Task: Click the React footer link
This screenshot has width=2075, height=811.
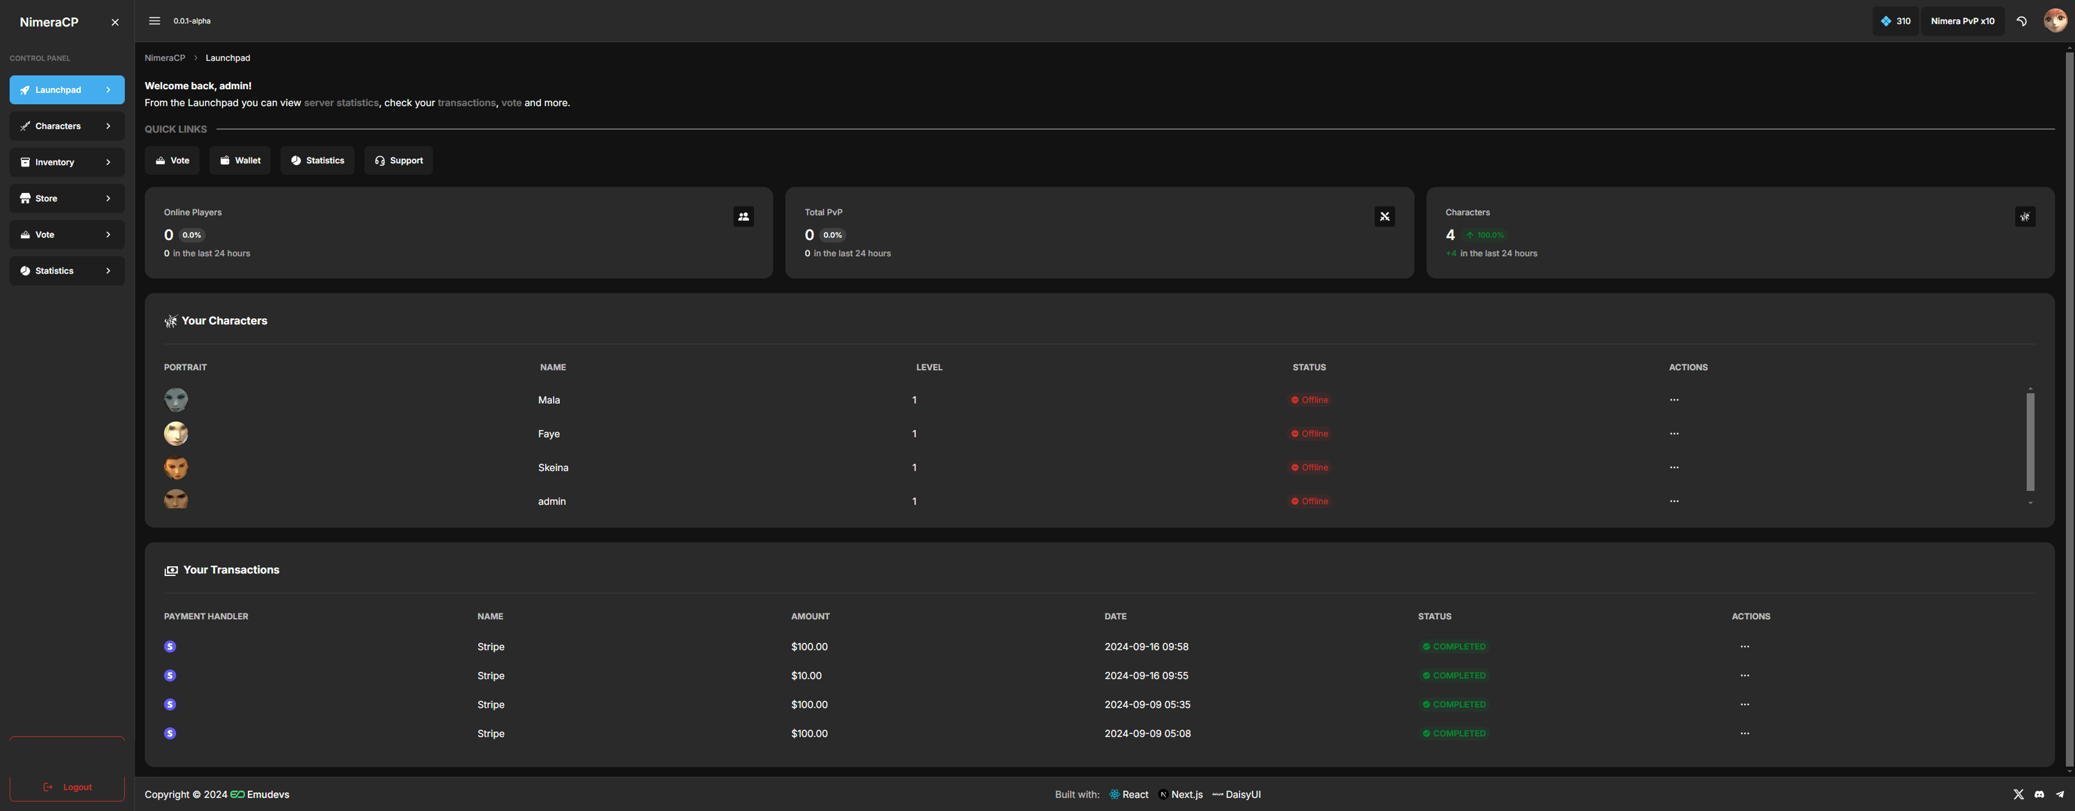Action: point(1128,794)
